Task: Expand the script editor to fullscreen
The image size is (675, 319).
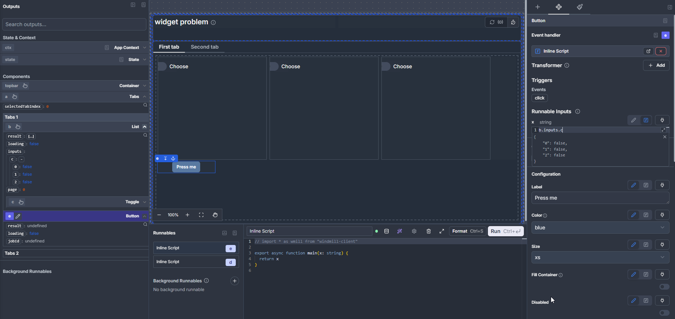Action: tap(442, 231)
